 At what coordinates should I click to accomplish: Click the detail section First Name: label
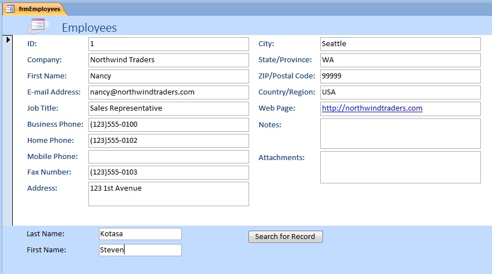(x=47, y=76)
